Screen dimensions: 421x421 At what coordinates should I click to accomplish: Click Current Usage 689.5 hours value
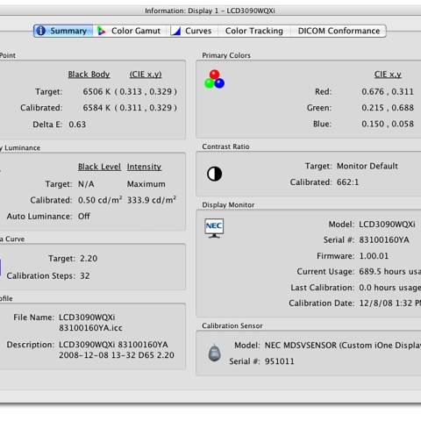tap(389, 272)
